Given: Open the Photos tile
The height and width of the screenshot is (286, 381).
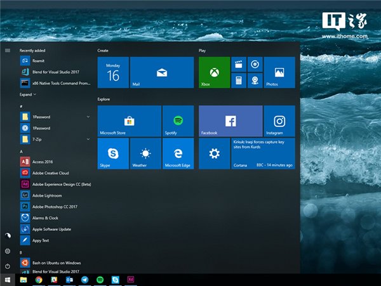Looking at the screenshot, I should click(279, 72).
